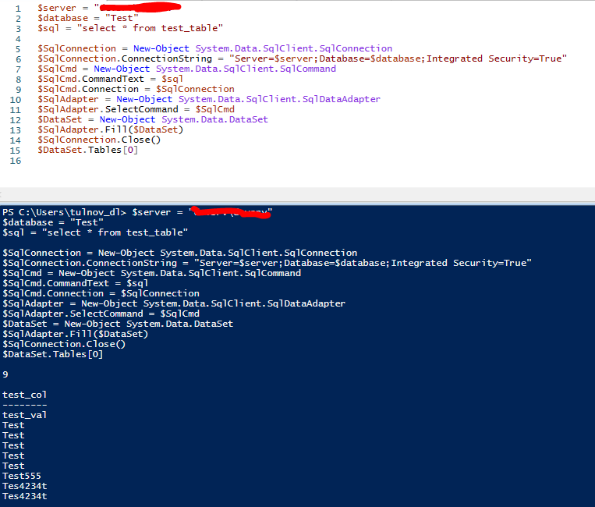Click System.Data.DataSet in the console pane
Screen dimensions: 595x507
[x=180, y=324]
